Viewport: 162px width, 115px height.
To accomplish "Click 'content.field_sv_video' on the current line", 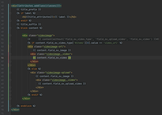I will point(52,58).
